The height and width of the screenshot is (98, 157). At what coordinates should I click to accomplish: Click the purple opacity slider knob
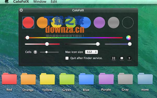[130, 44]
